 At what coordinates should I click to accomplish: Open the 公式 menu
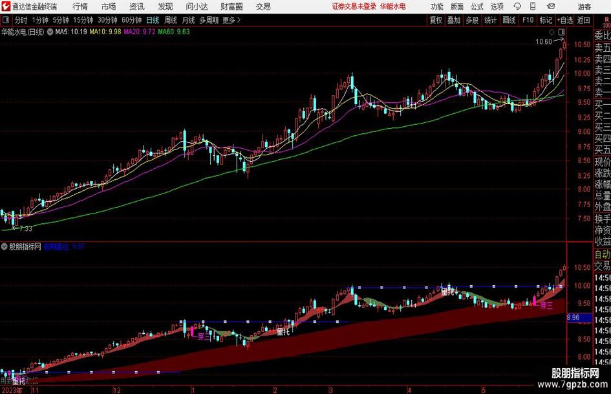point(477,6)
